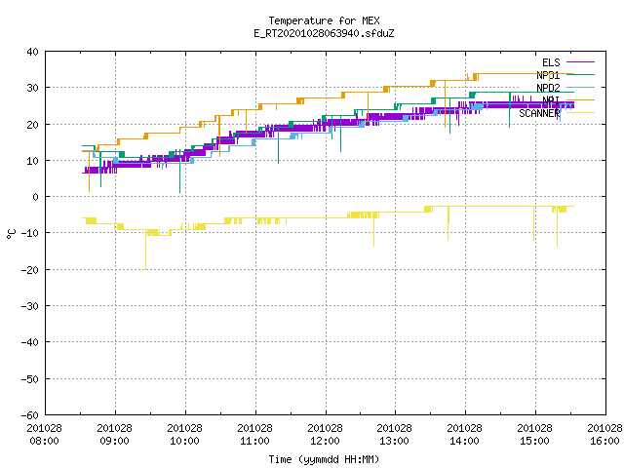Click the x-axis label 201028 15:00

[535, 435]
